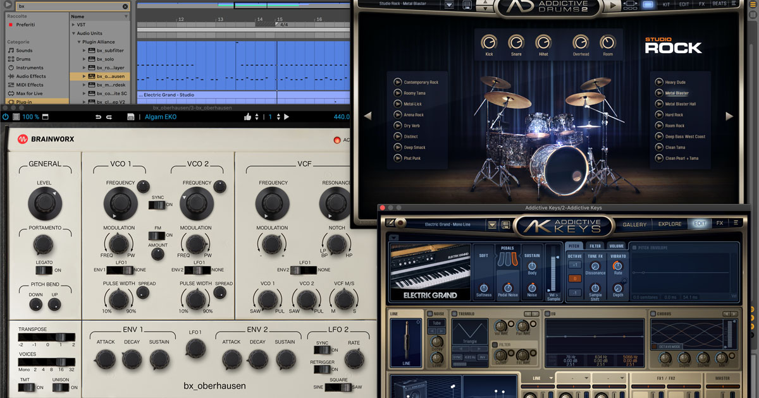Toggle the VCO 1 SYNC switch
759x398 pixels.
(x=156, y=205)
